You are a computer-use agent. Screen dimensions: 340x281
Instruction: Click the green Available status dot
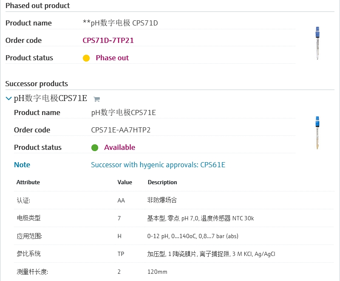[95, 148]
